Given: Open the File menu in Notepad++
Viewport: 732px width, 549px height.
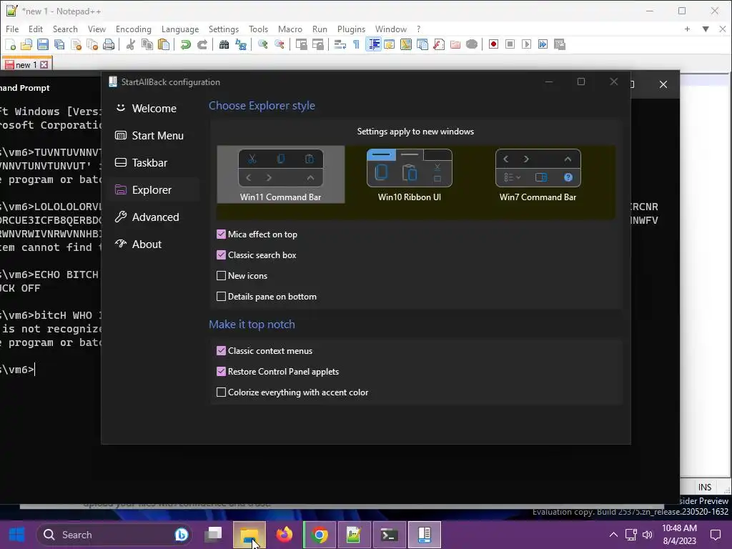Looking at the screenshot, I should tap(12, 29).
